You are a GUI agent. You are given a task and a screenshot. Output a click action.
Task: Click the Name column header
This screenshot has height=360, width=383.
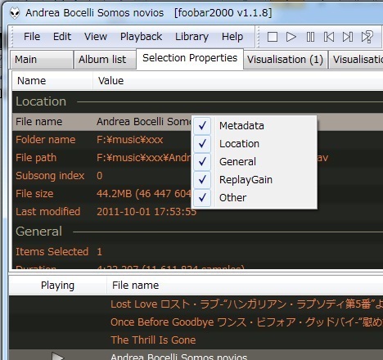pyautogui.click(x=52, y=81)
